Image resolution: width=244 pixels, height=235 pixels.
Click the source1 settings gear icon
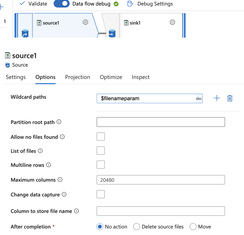[x=85, y=22]
